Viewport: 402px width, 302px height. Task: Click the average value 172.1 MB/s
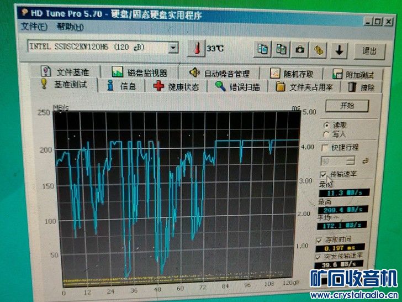click(x=342, y=226)
